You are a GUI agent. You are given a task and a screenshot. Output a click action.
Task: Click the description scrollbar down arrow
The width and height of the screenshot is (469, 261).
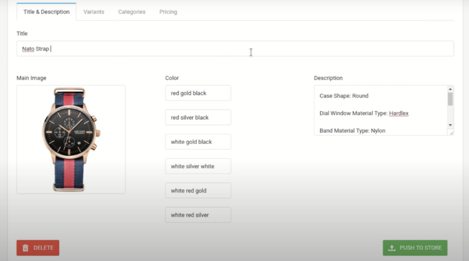click(x=450, y=125)
